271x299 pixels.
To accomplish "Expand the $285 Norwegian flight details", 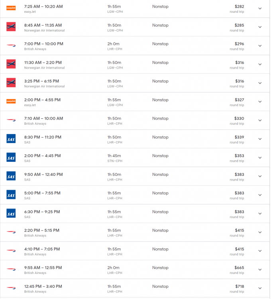I will tap(260, 27).
